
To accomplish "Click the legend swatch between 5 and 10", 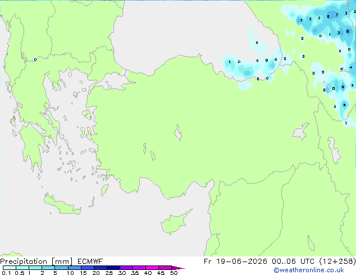I will pos(61,268).
